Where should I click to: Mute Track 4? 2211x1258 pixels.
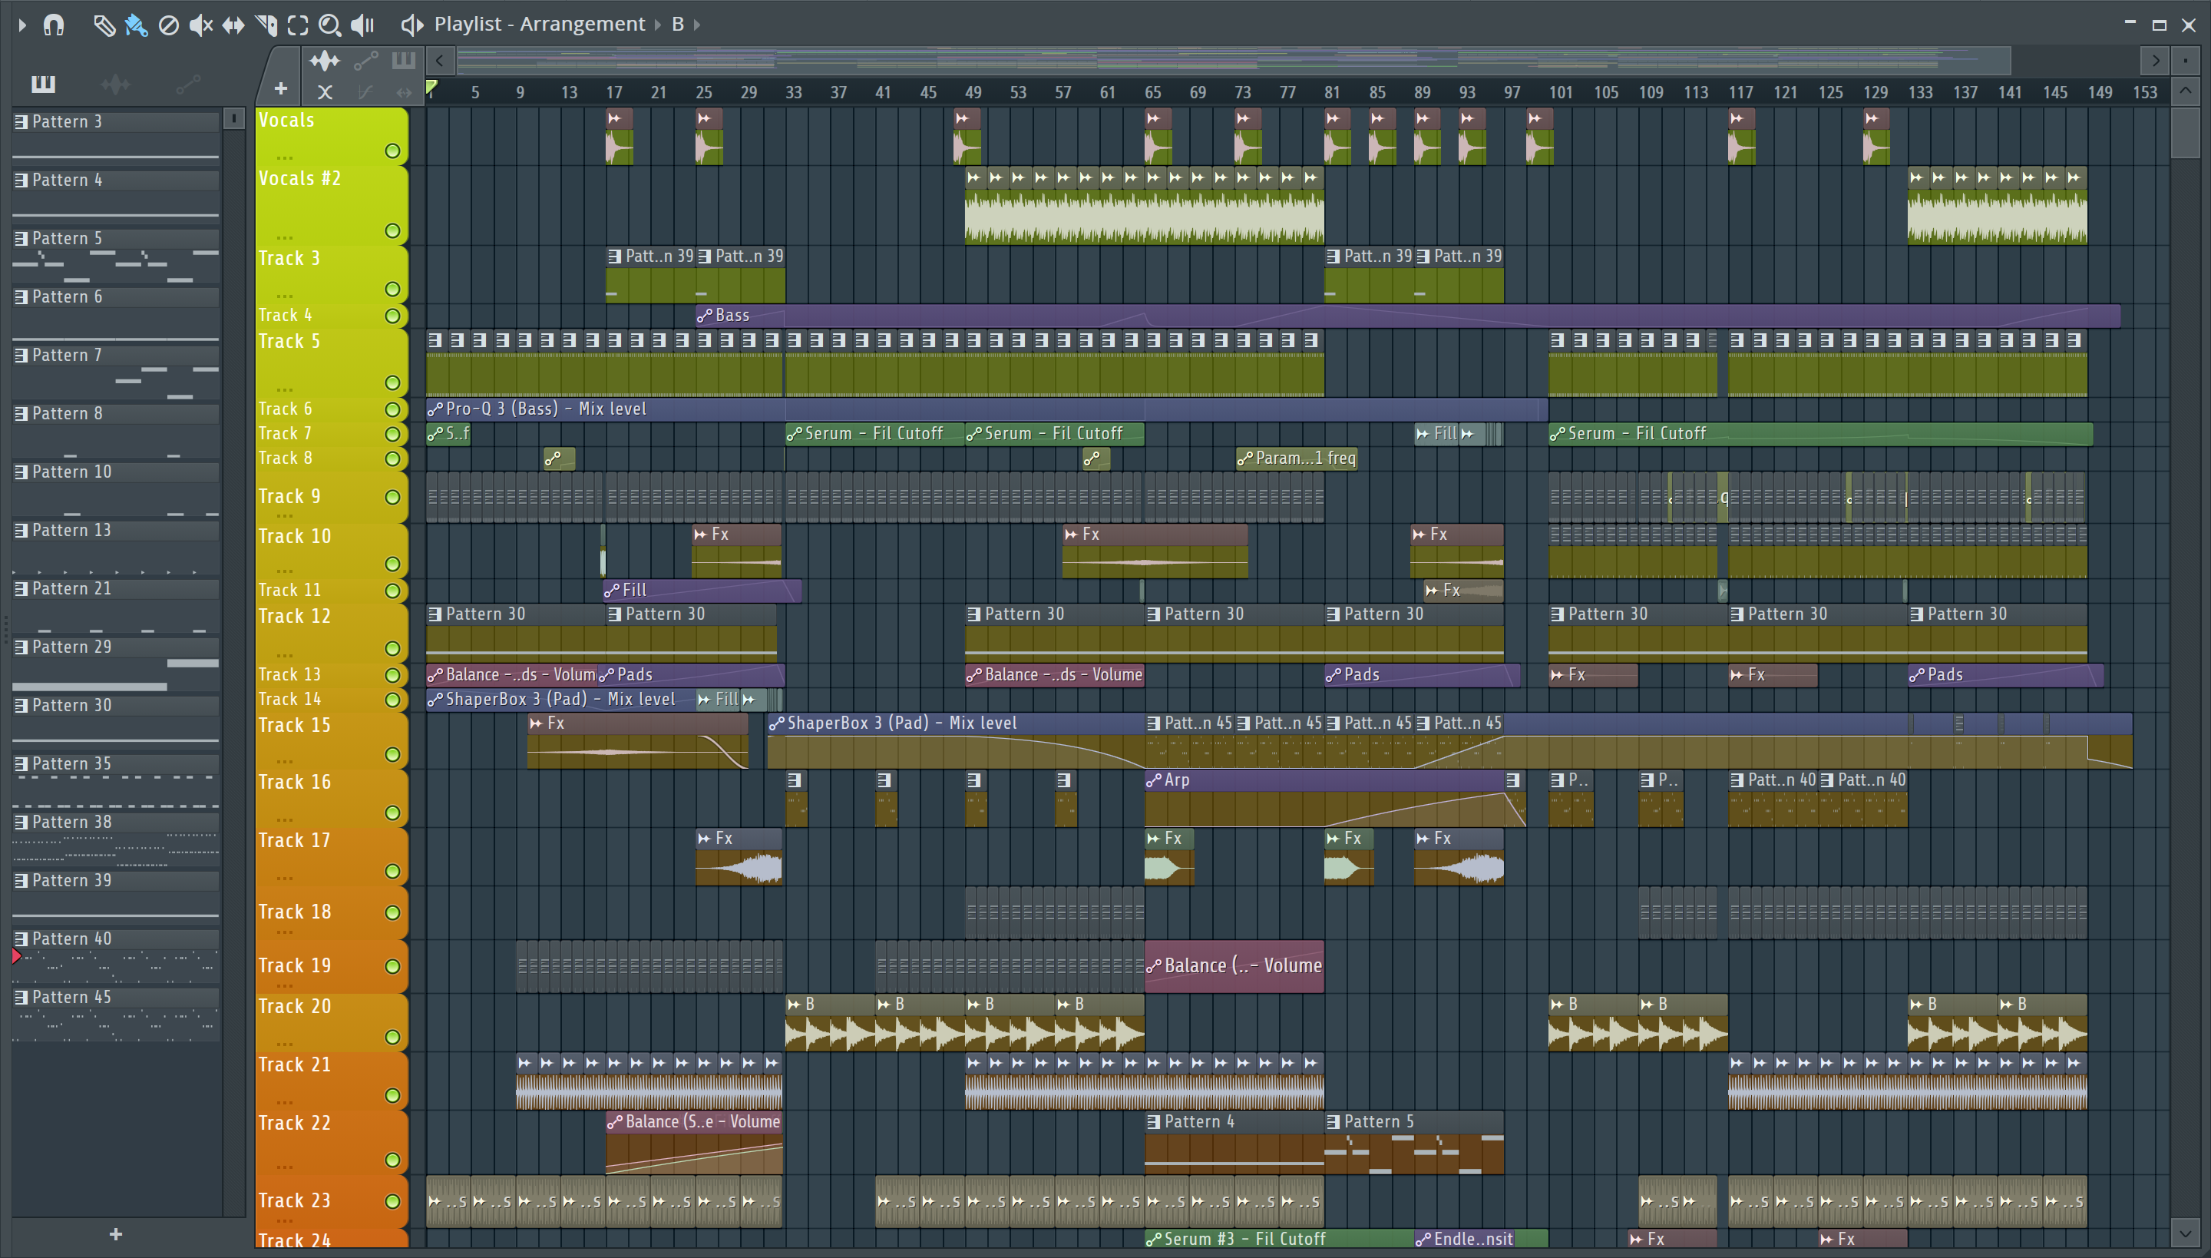[x=392, y=316]
